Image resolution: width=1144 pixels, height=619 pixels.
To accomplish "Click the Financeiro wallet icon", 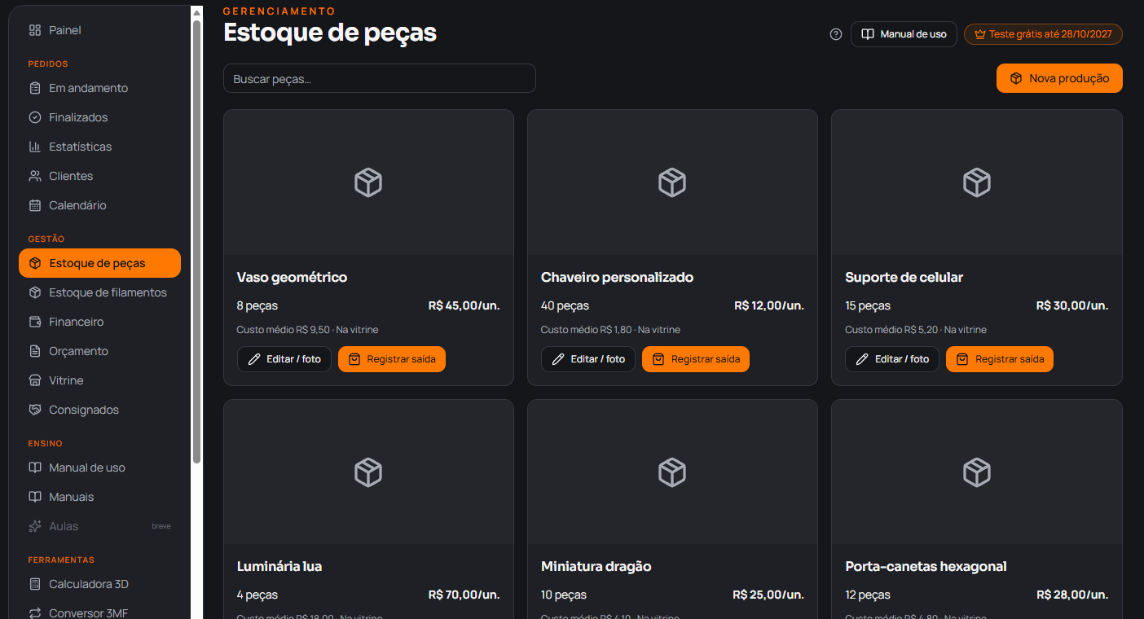I will click(x=35, y=322).
